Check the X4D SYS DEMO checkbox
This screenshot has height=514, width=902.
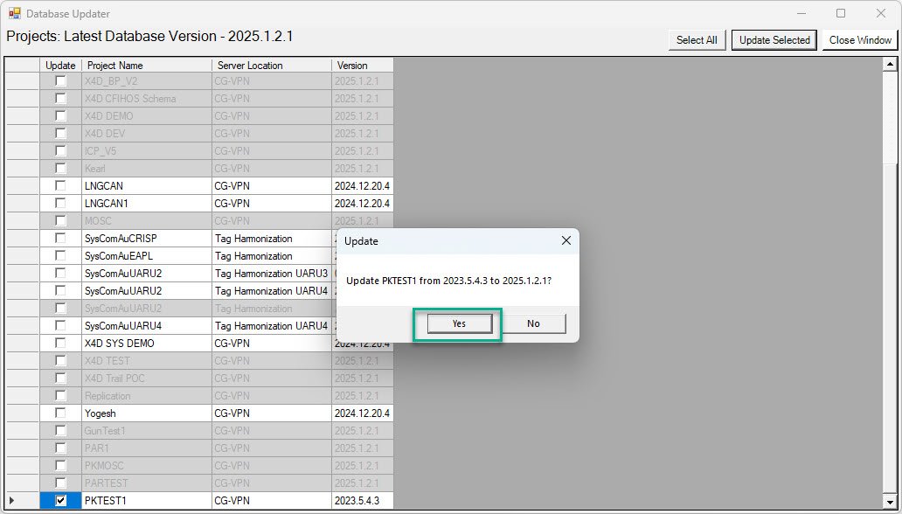click(x=60, y=344)
